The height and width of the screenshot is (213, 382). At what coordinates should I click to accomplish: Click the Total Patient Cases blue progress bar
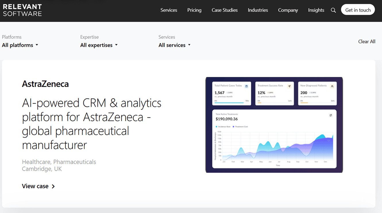coord(229,102)
